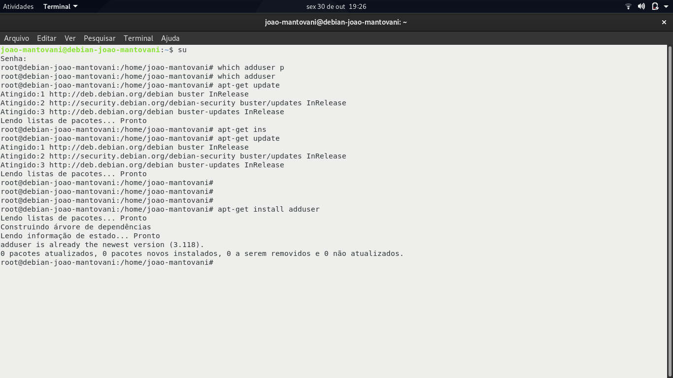Click the green prompt ending with 'su'
The height and width of the screenshot is (378, 673).
click(94, 50)
